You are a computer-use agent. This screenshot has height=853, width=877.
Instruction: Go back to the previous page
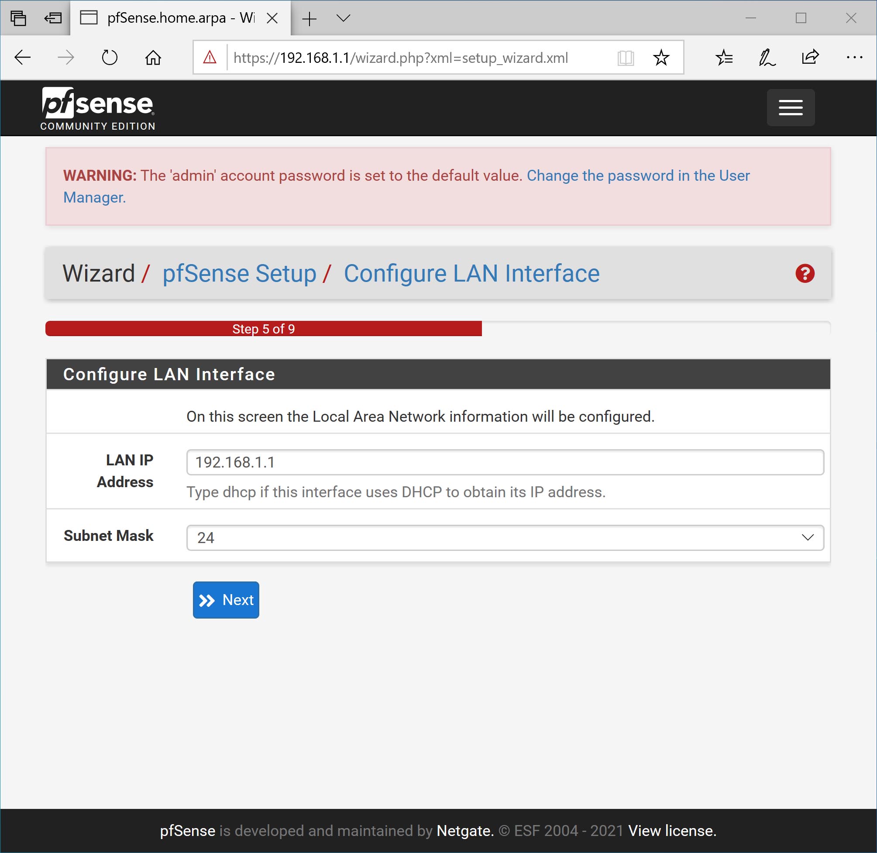(x=22, y=57)
